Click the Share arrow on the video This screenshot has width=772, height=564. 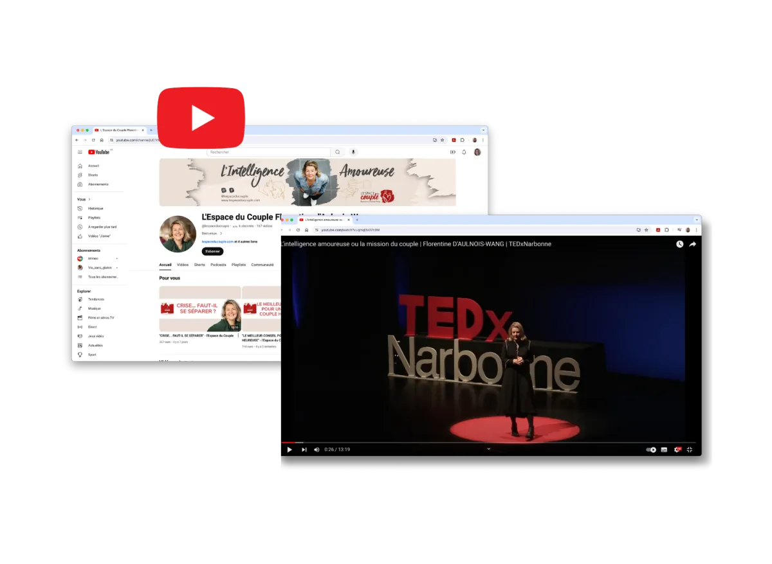pyautogui.click(x=693, y=244)
